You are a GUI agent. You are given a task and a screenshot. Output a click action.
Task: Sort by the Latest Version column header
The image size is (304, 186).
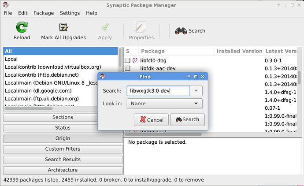[x=281, y=51]
